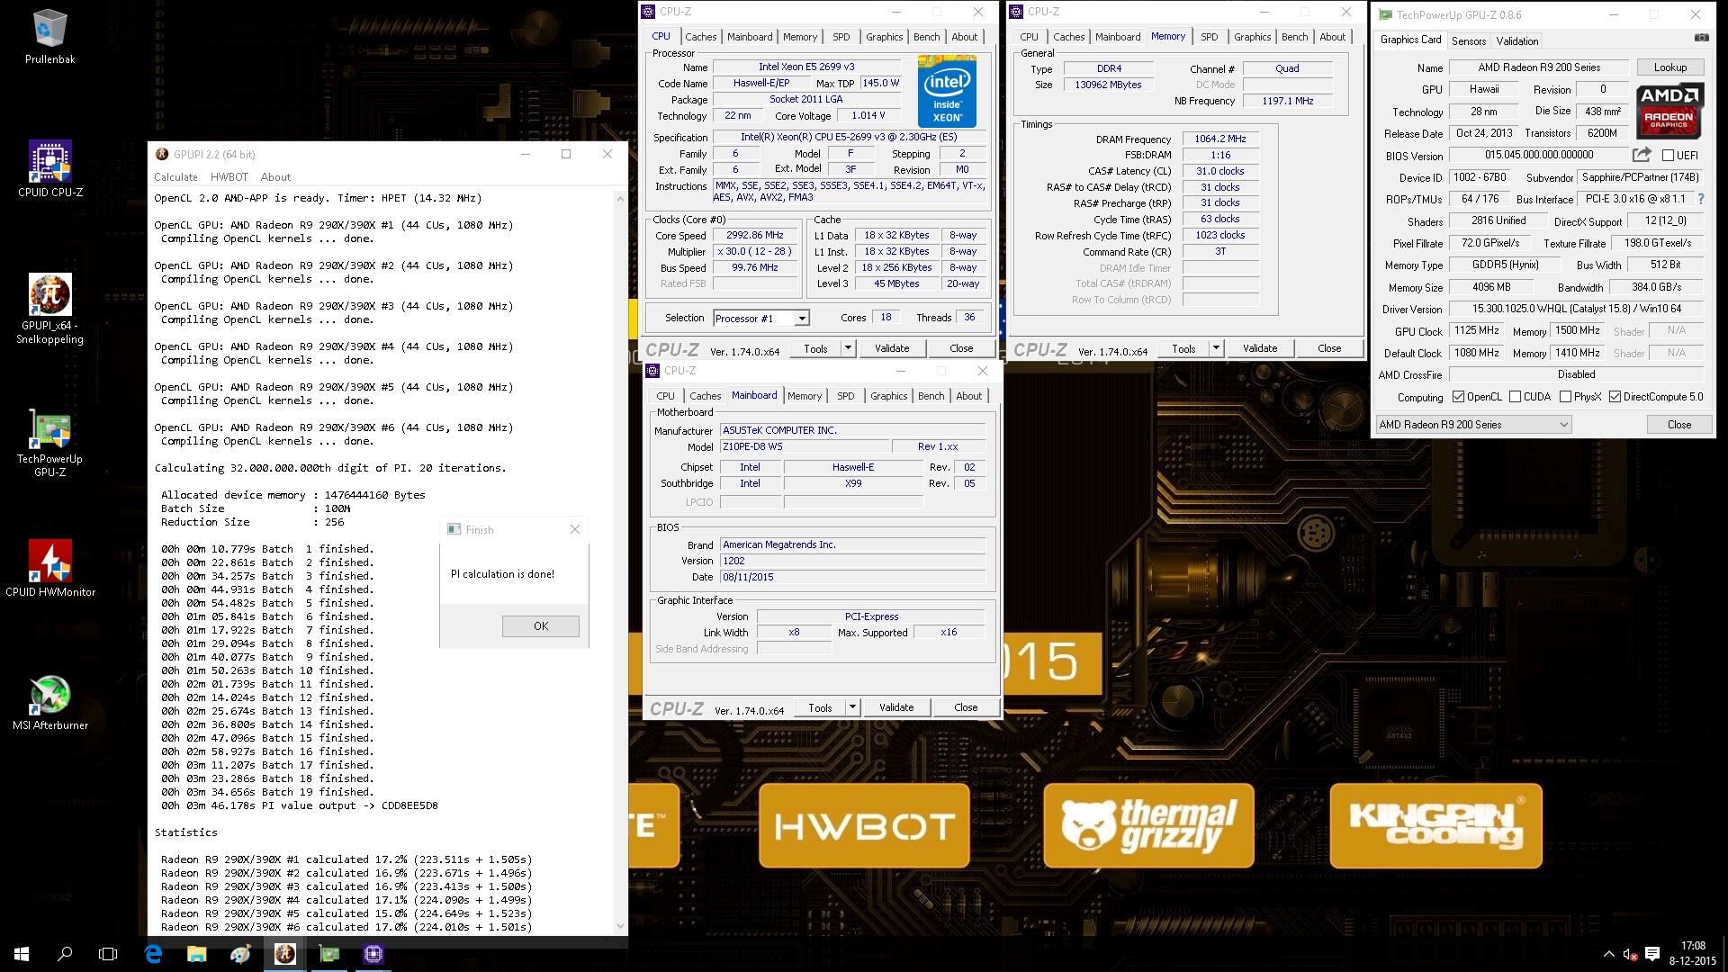The width and height of the screenshot is (1728, 972).
Task: Click the Intel Xeon logo in CPU-Z
Action: click(947, 91)
